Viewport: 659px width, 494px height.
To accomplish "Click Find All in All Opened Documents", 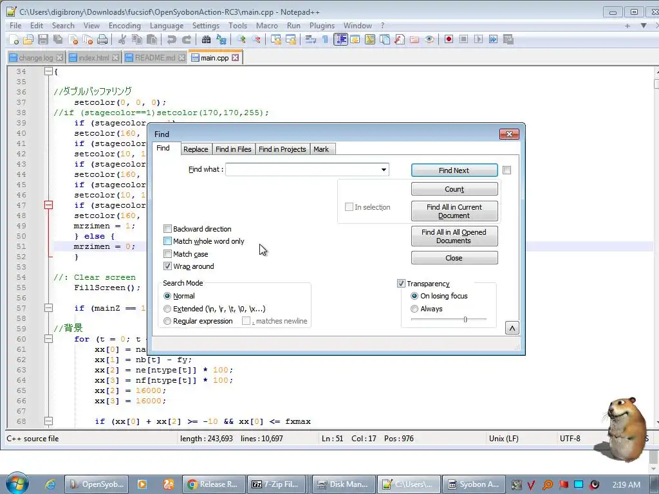I will (x=454, y=236).
